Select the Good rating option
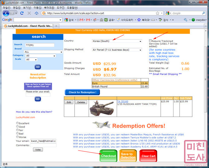 pyautogui.click(x=17, y=126)
